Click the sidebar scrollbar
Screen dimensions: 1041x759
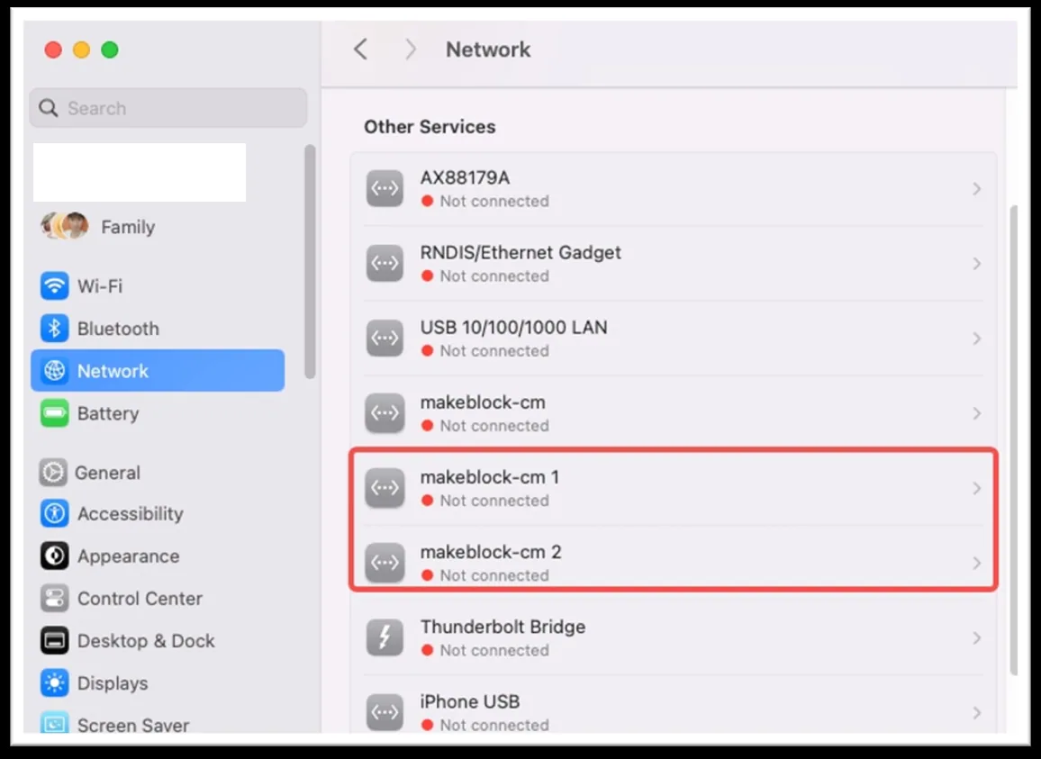tap(310, 262)
